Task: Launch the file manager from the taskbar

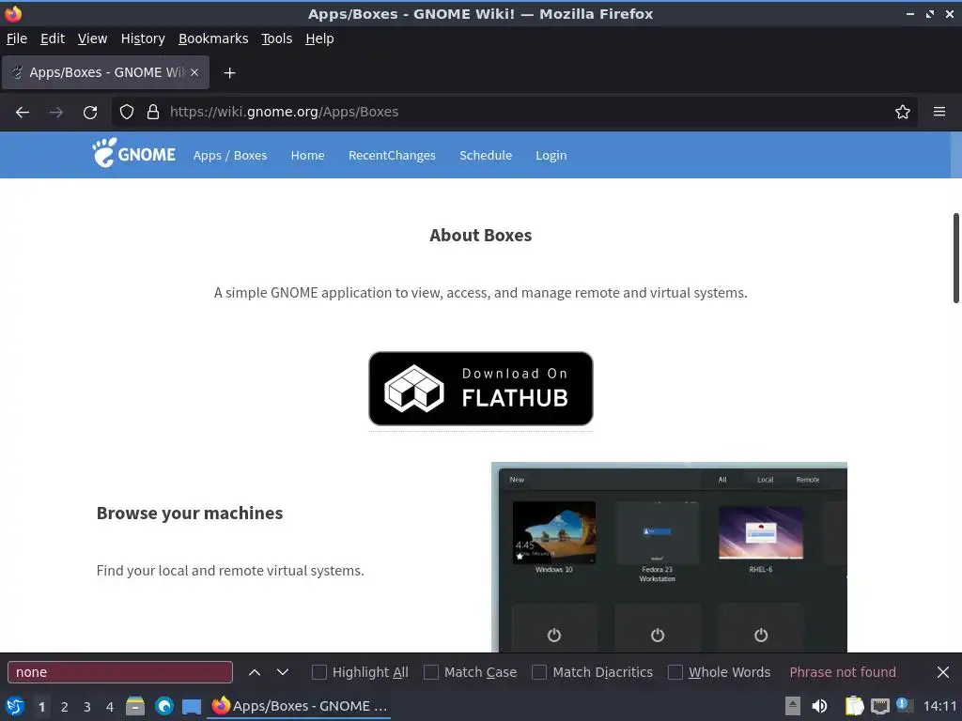Action: point(135,706)
